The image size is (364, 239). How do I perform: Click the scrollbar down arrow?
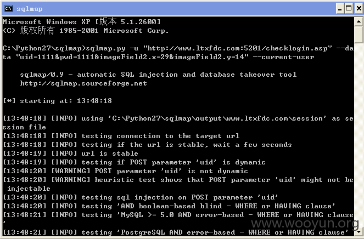[359, 231]
